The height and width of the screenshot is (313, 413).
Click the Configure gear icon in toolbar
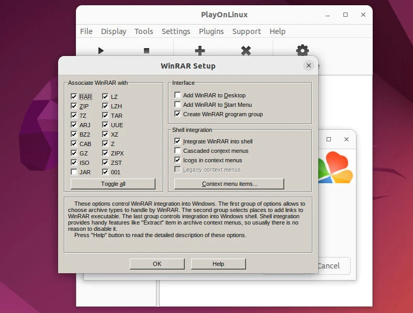click(302, 51)
